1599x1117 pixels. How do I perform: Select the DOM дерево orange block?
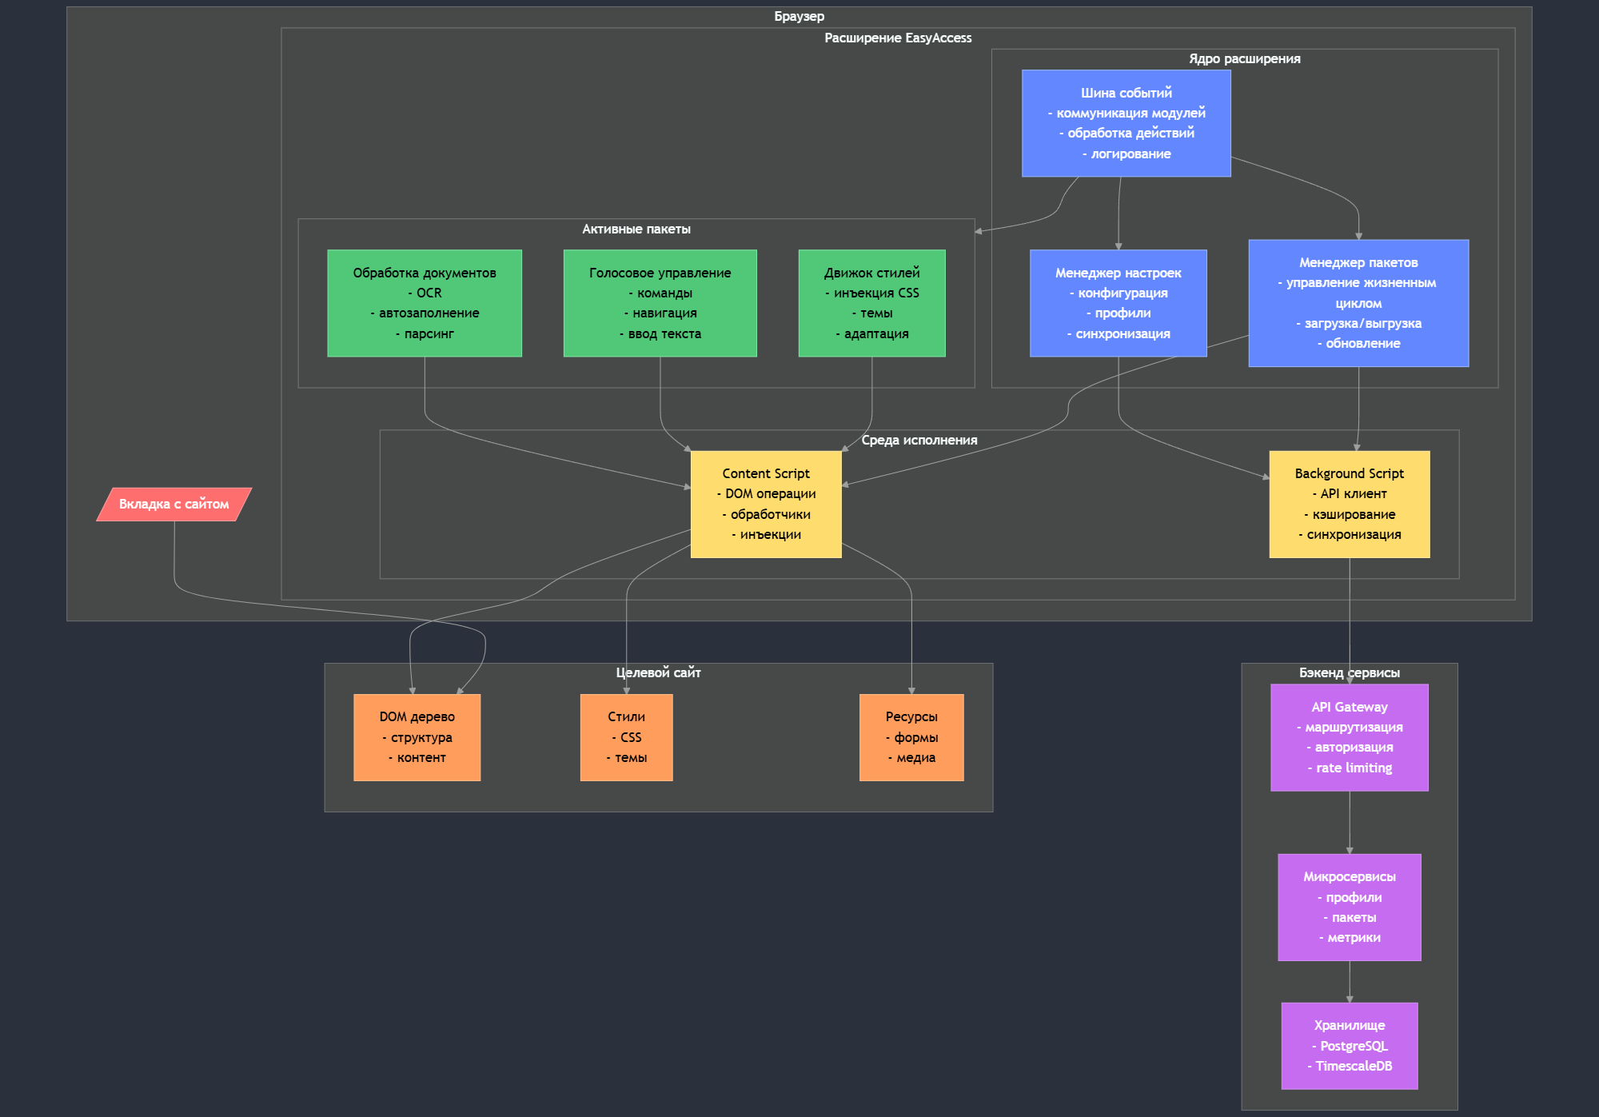click(x=417, y=737)
